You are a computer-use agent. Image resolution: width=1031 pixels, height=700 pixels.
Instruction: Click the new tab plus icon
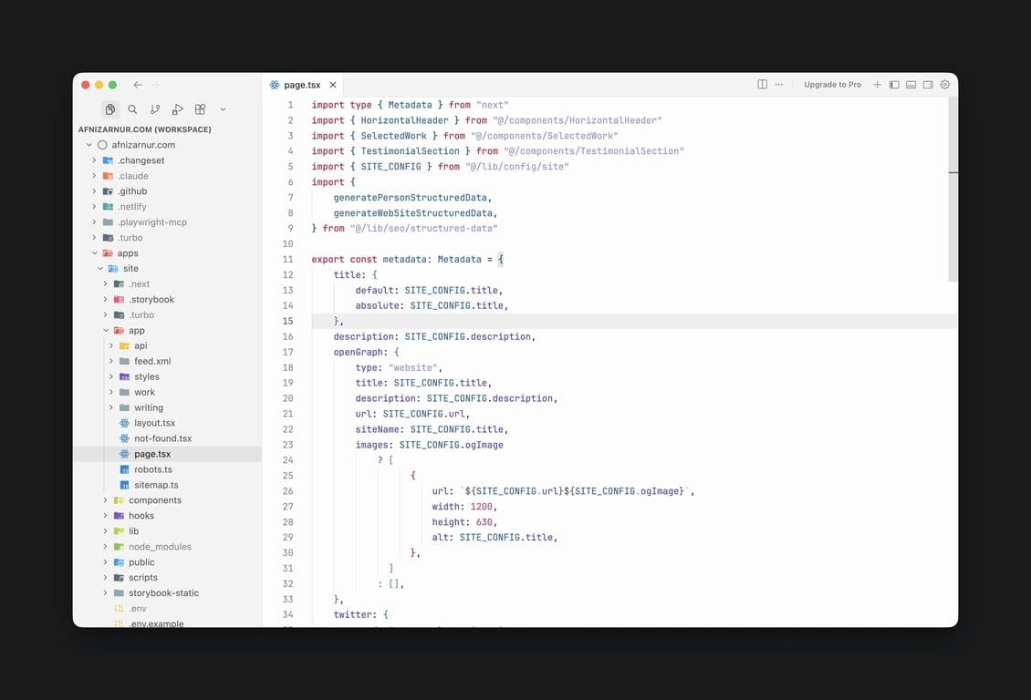coord(877,83)
